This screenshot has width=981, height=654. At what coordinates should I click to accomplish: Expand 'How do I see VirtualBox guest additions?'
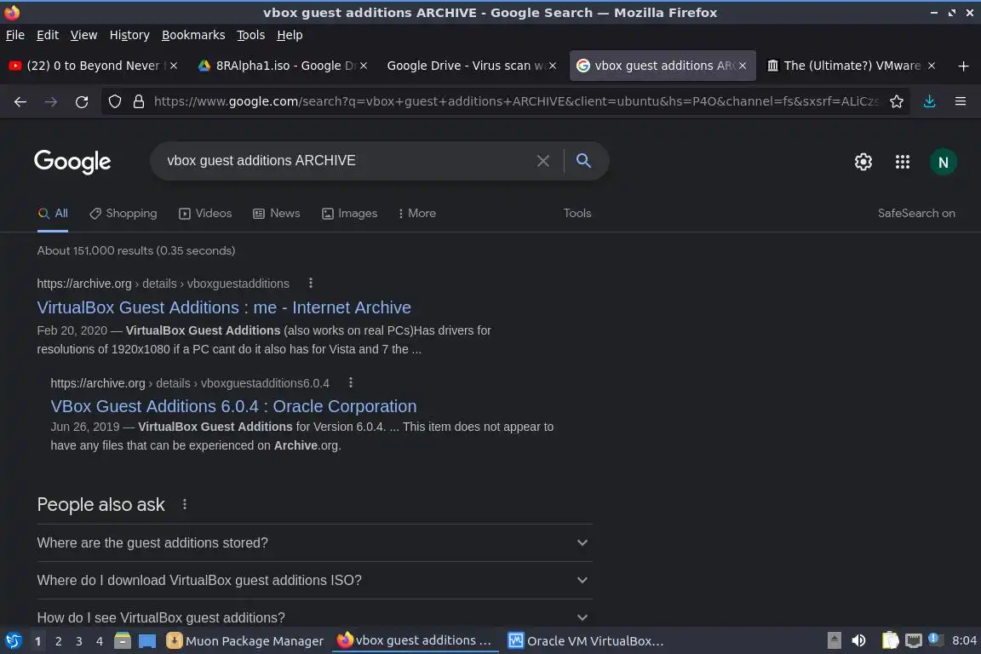(x=314, y=617)
